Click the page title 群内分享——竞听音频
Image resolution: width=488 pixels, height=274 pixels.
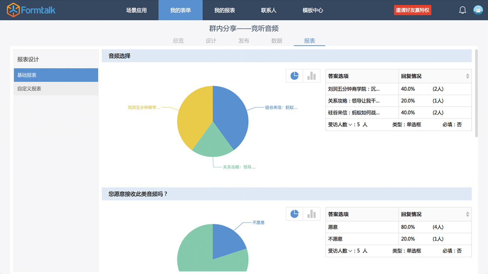(x=244, y=29)
